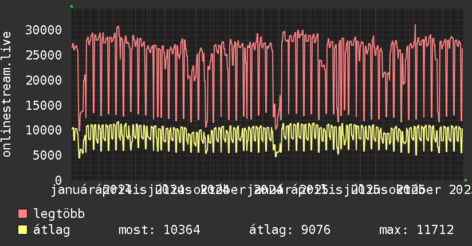
Task: Click the 10000 y-axis label
Action: (44, 130)
